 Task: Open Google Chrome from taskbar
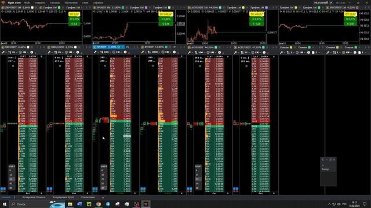tap(99, 204)
